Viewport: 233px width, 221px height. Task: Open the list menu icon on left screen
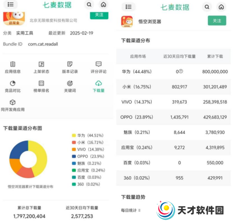pos(10,4)
